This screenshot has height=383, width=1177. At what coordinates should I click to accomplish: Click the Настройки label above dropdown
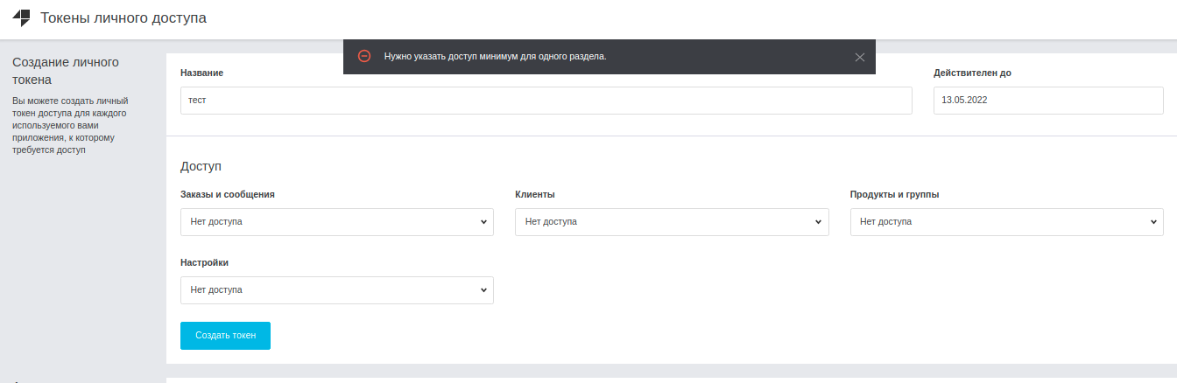[204, 262]
